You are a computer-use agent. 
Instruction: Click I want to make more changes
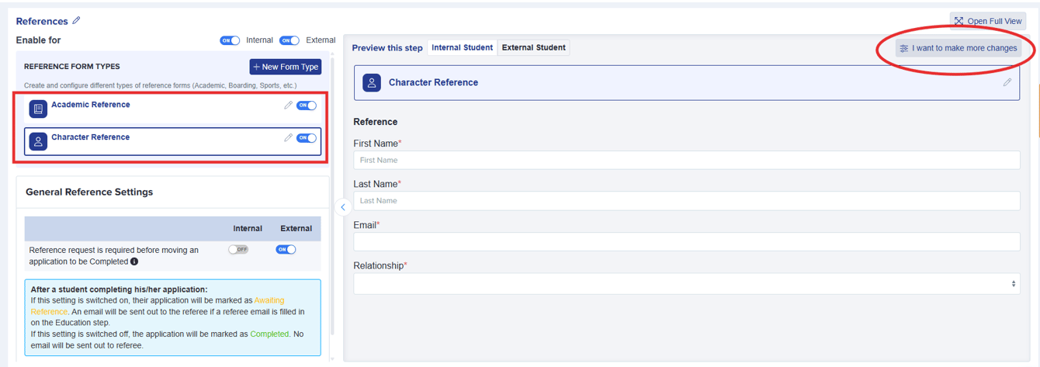point(958,48)
